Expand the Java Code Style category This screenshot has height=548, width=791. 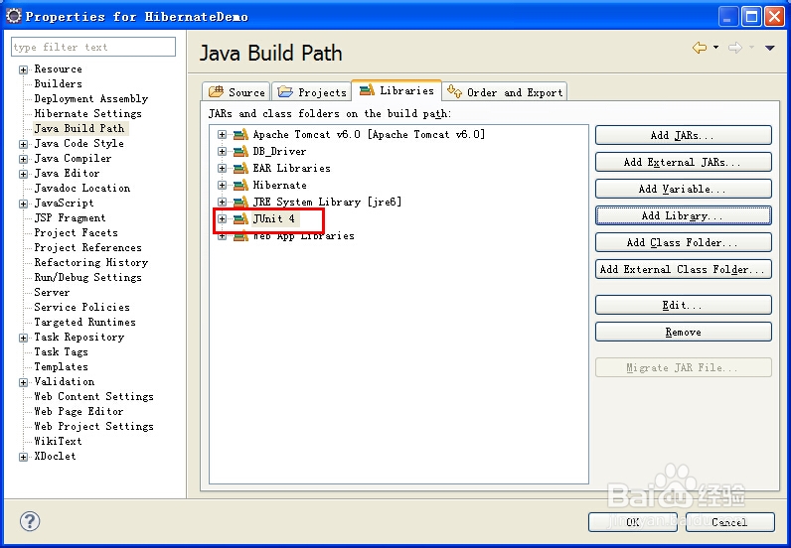(23, 144)
